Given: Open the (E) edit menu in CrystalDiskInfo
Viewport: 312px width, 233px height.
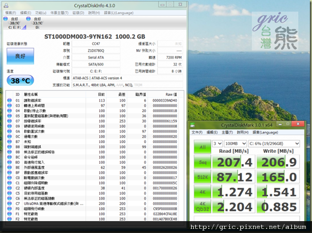Looking at the screenshot, I should [25, 13].
